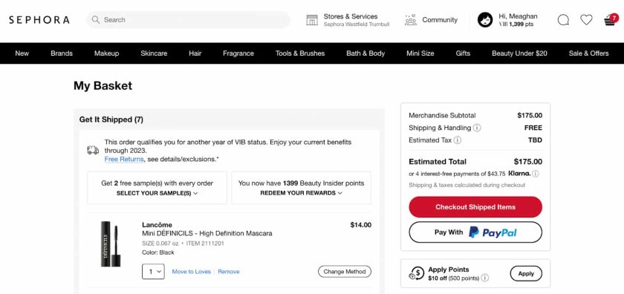Click Hi, Meaghan account text

point(518,16)
